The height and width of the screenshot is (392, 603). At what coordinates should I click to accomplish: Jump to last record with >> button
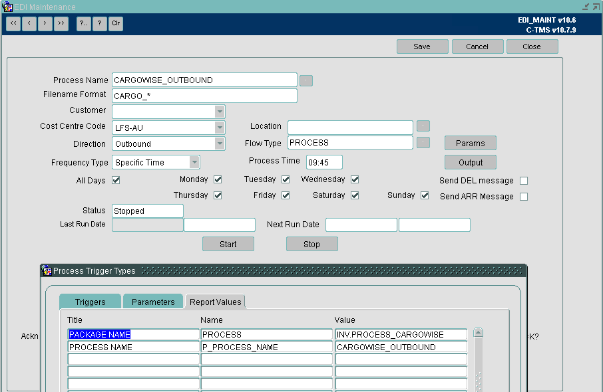click(x=61, y=23)
